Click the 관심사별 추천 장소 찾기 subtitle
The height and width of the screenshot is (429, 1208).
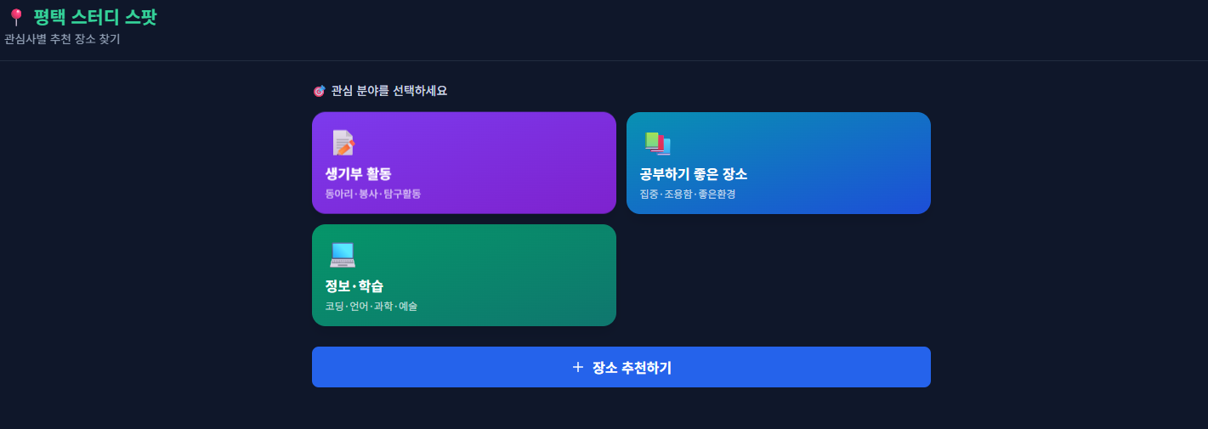click(x=62, y=39)
